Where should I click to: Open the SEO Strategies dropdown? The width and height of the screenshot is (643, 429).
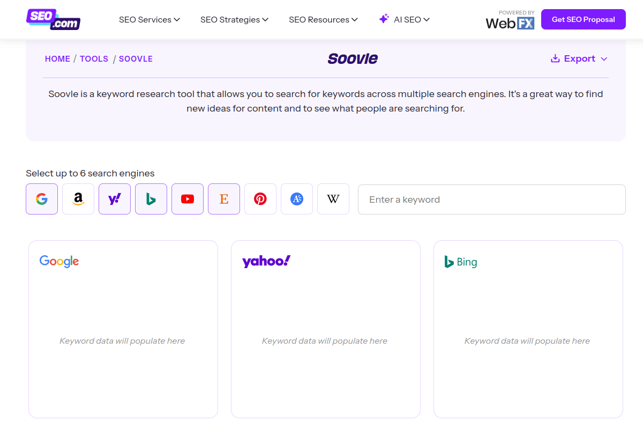pyautogui.click(x=234, y=19)
